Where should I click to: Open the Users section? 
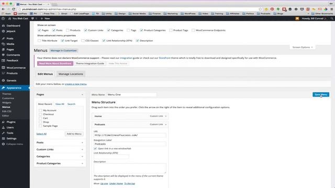10,127
